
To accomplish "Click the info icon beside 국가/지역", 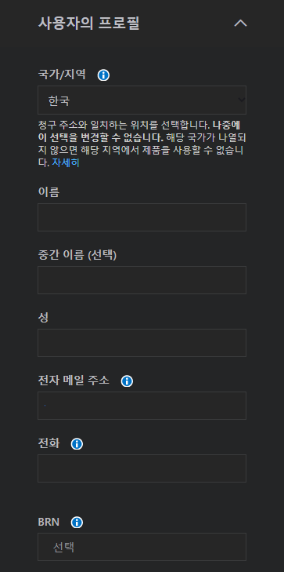I will [103, 75].
